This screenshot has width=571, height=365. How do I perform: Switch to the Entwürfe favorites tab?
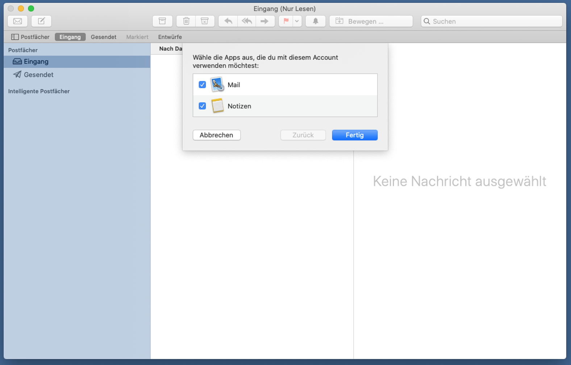170,37
